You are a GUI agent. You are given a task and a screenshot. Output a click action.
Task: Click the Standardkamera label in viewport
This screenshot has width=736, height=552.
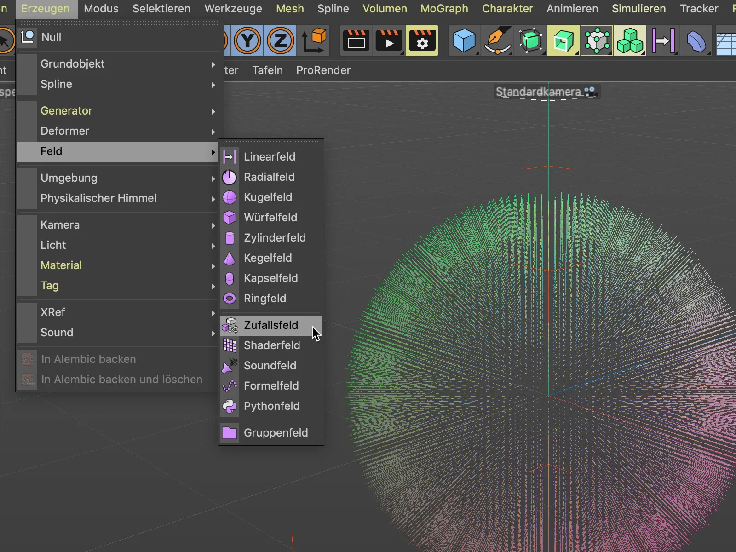click(x=538, y=92)
